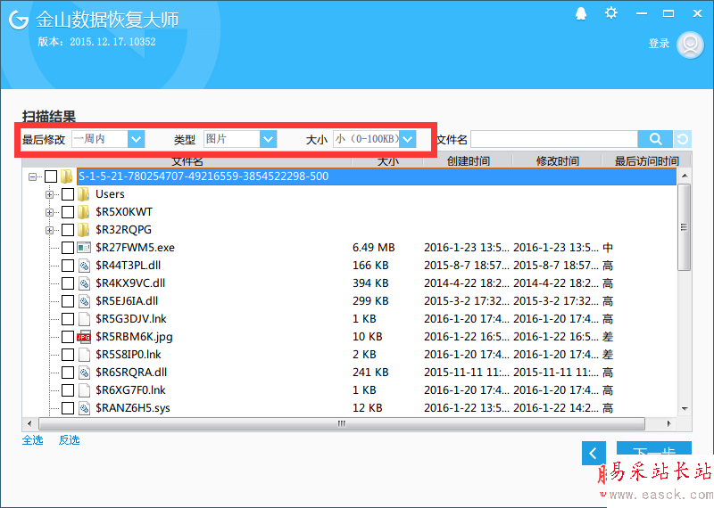Open the notification bell icon
714x508 pixels.
pyautogui.click(x=581, y=13)
